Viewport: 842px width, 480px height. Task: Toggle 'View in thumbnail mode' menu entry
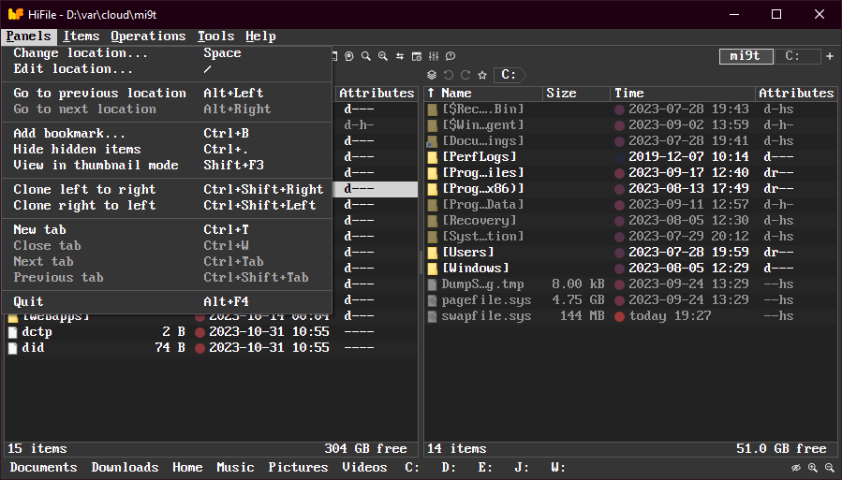coord(96,165)
